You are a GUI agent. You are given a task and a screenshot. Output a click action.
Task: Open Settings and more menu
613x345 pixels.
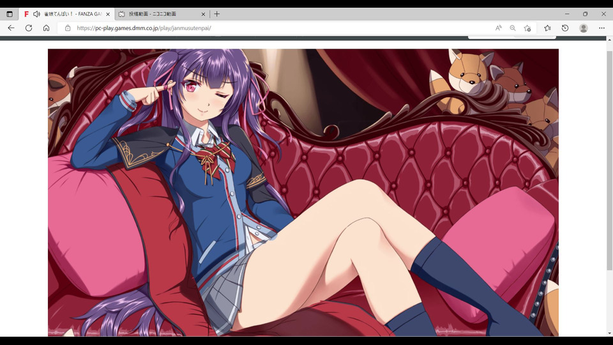[x=602, y=28]
